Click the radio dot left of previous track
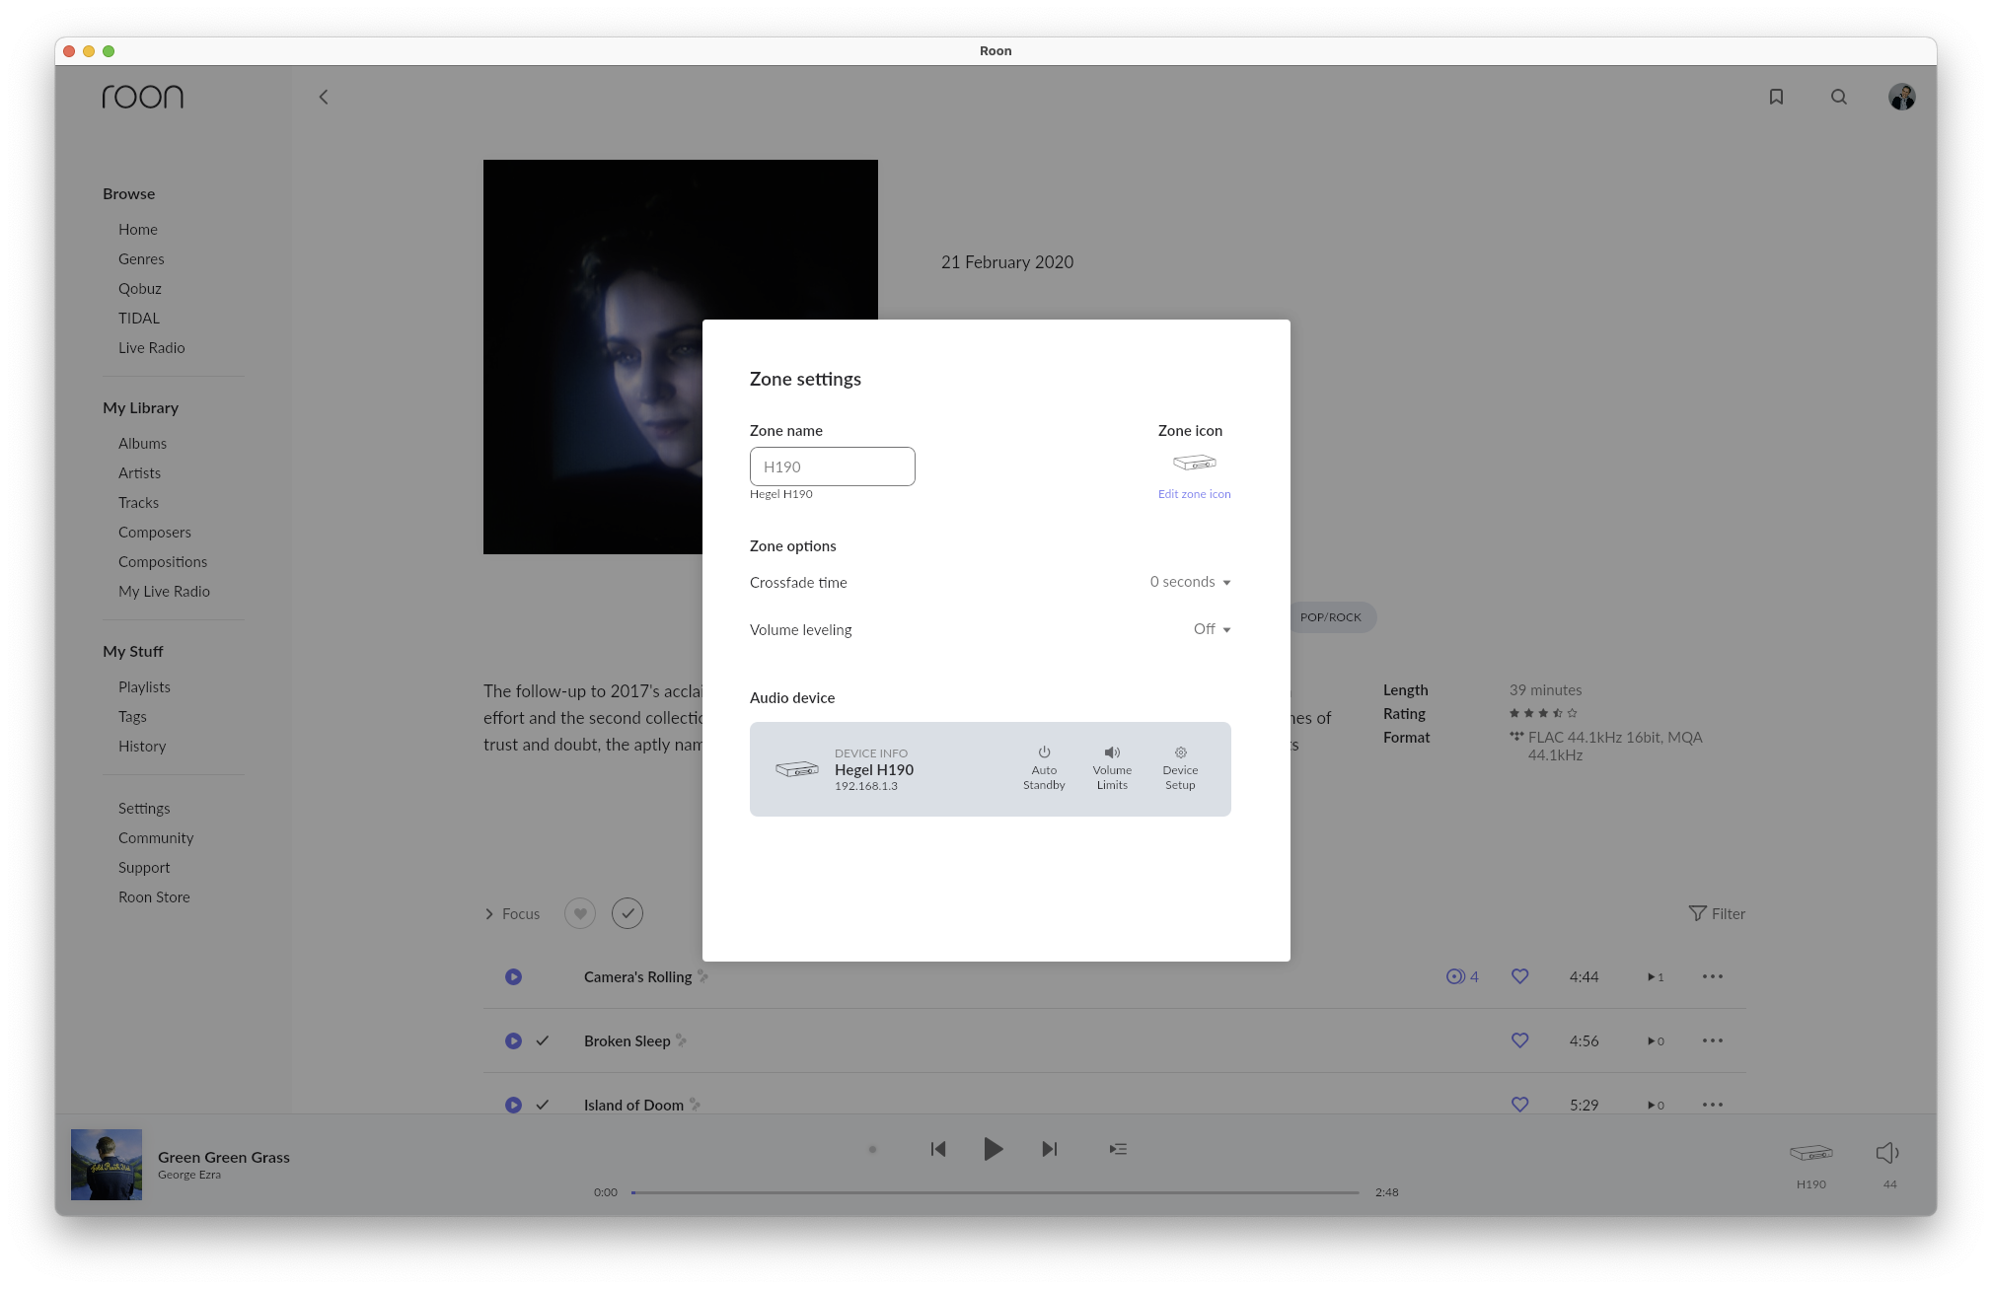Image resolution: width=1992 pixels, height=1289 pixels. click(x=872, y=1149)
